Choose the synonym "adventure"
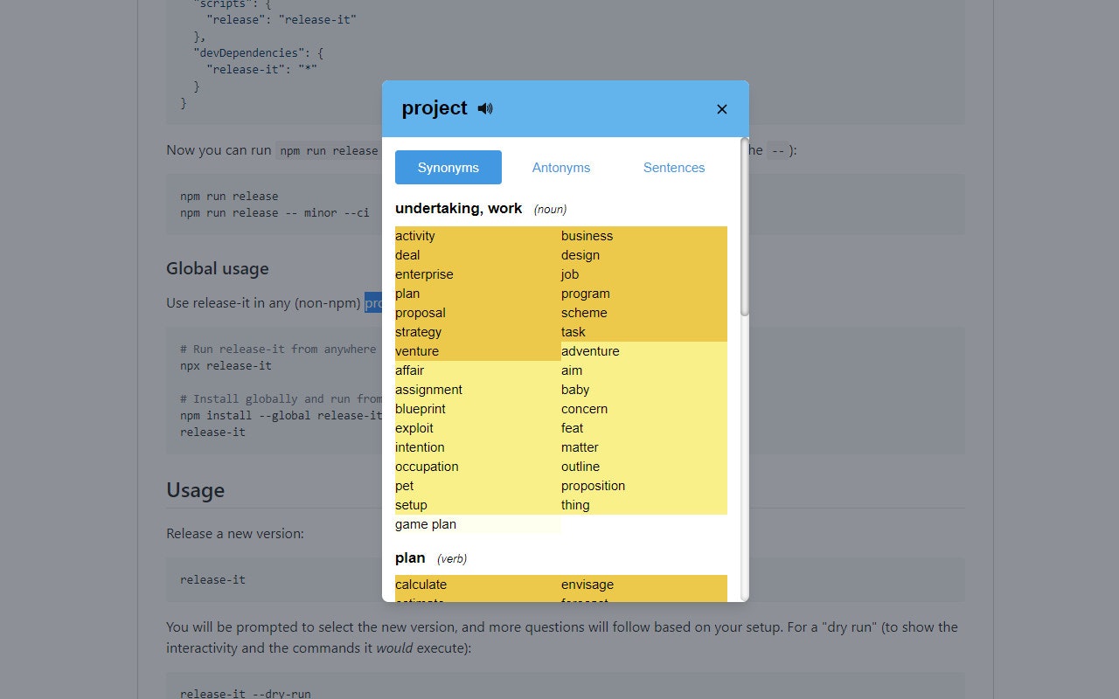This screenshot has width=1119, height=699. coord(590,351)
